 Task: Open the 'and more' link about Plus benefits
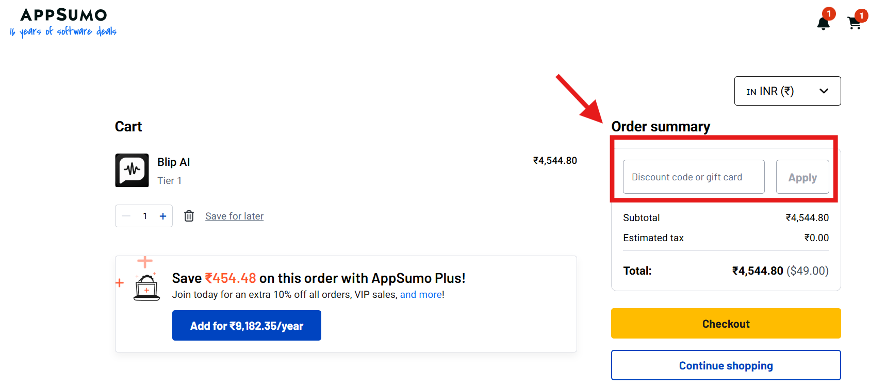pyautogui.click(x=420, y=294)
